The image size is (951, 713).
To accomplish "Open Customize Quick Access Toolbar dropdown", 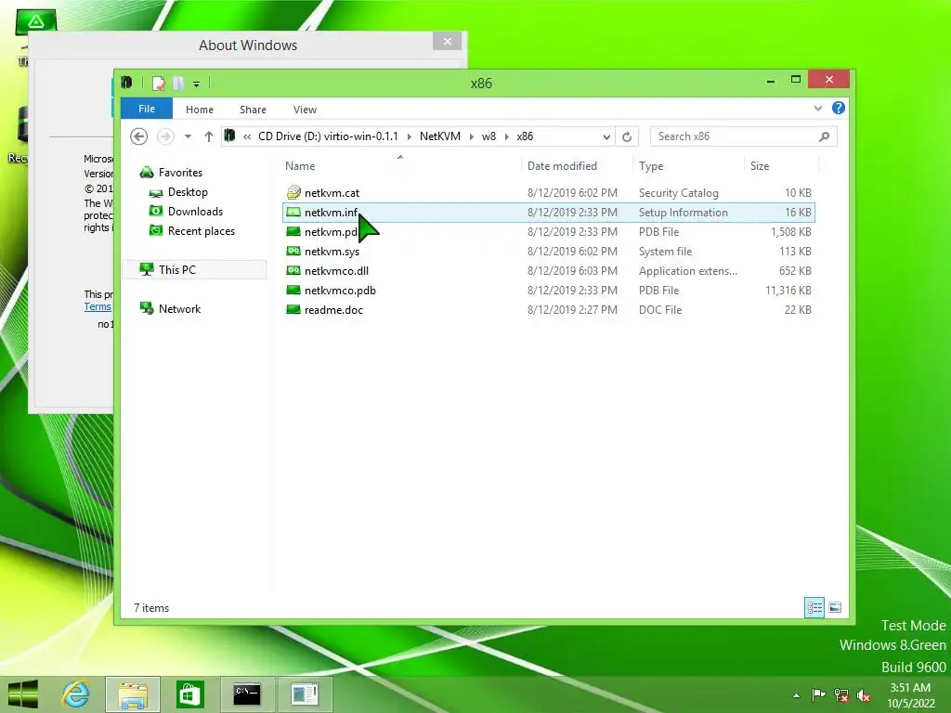I will (x=197, y=84).
